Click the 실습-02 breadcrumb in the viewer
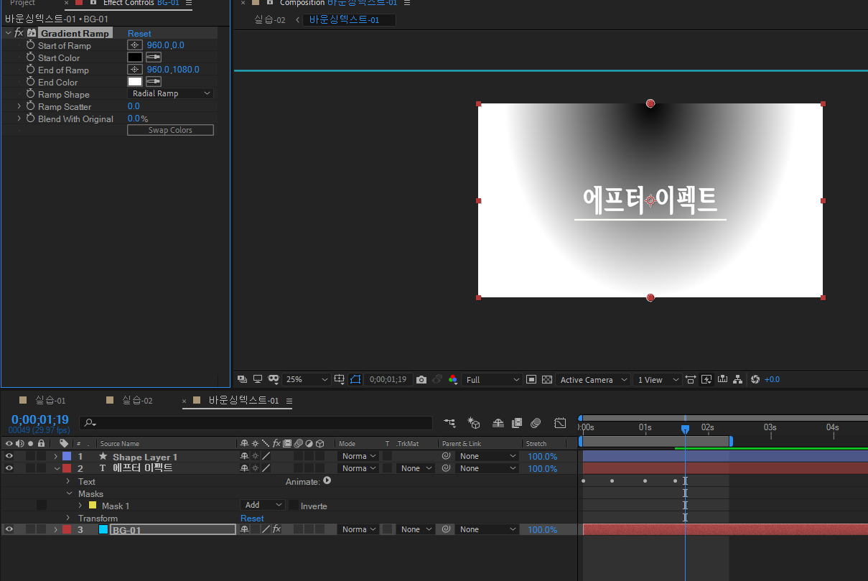Viewport: 868px width, 581px height. point(270,19)
